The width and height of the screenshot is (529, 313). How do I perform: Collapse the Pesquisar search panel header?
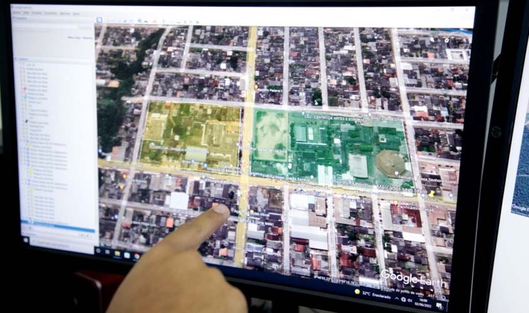20,18
